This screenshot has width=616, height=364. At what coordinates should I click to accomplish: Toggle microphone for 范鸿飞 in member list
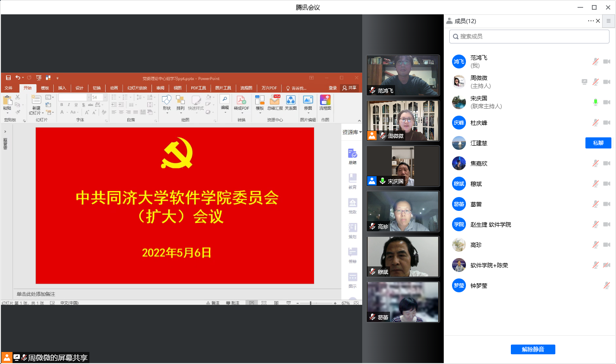pyautogui.click(x=596, y=62)
